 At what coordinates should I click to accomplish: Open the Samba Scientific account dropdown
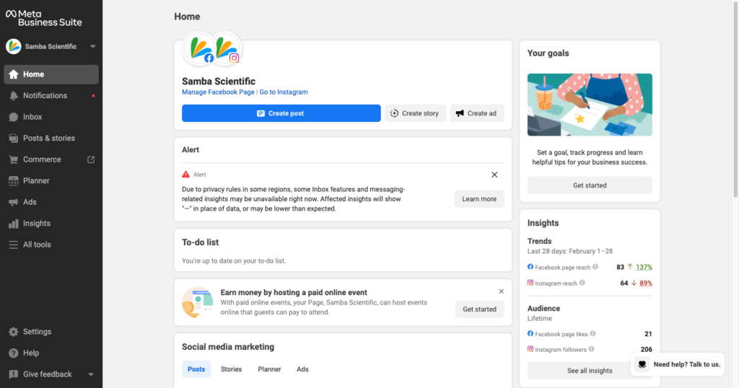tap(92, 46)
